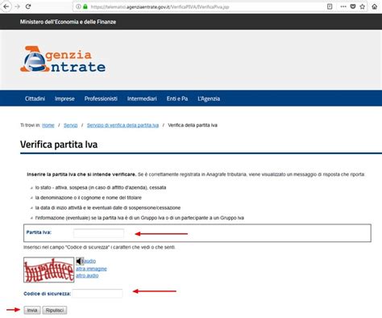Click the Verifica partita Iva heading
Image resolution: width=382 pixels, height=318 pixels.
pos(59,144)
